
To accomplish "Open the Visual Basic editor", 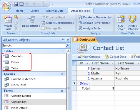I will click(8, 23).
